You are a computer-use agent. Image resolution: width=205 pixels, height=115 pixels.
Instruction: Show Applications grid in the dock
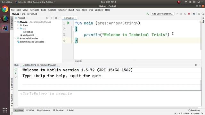(5, 110)
